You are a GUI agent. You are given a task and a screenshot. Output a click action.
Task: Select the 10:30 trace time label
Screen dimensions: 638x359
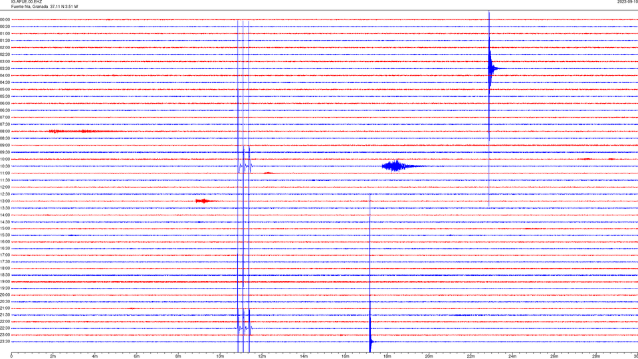coord(5,166)
